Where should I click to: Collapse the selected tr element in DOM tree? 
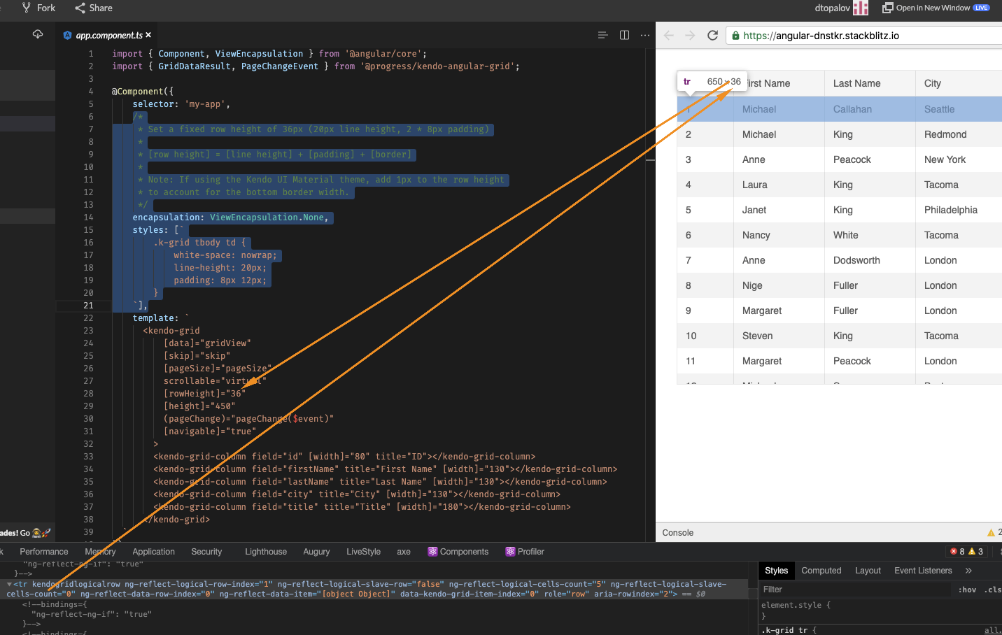tap(9, 584)
